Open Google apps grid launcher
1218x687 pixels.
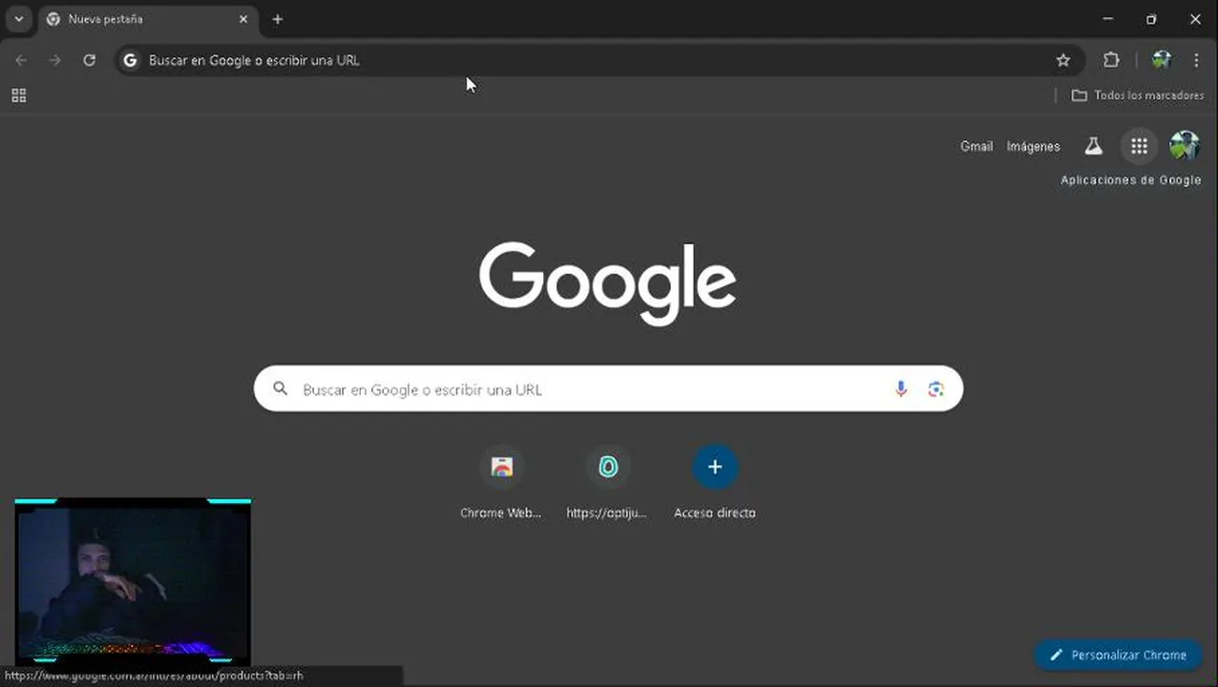coord(1139,146)
